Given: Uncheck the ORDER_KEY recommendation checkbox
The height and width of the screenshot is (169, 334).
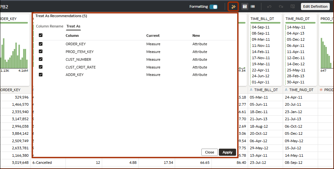Looking at the screenshot, I should 41,44.
